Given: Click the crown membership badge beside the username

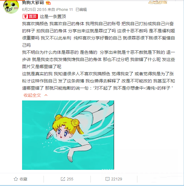Looking at the screenshot, I should [x=48, y=2].
